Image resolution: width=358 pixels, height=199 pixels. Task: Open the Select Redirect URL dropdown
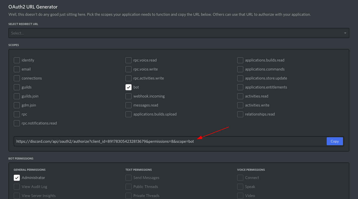(179, 33)
